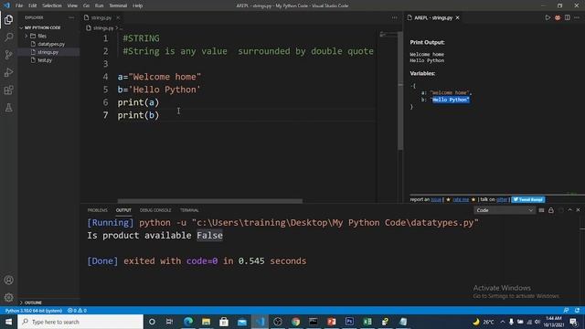
Task: Open datatypes.py in the explorer
Action: [x=51, y=44]
